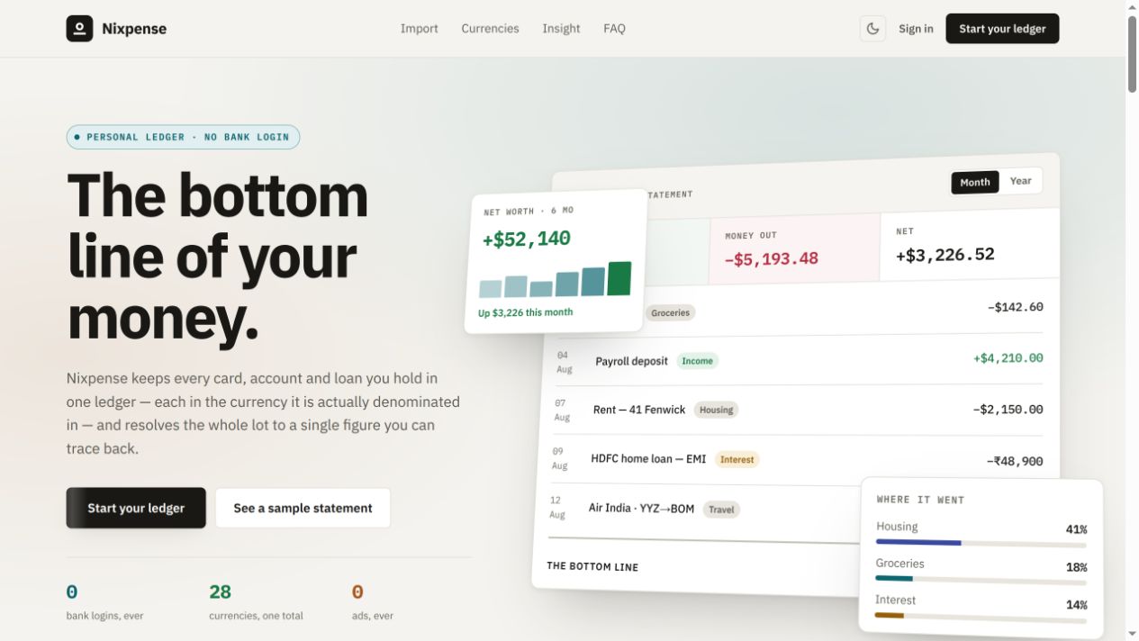Image resolution: width=1139 pixels, height=641 pixels.
Task: Click the Net +$3,226.52 figure
Action: pos(945,255)
